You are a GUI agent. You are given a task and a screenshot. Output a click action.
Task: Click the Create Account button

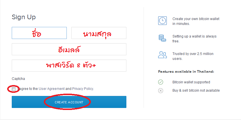point(69,102)
